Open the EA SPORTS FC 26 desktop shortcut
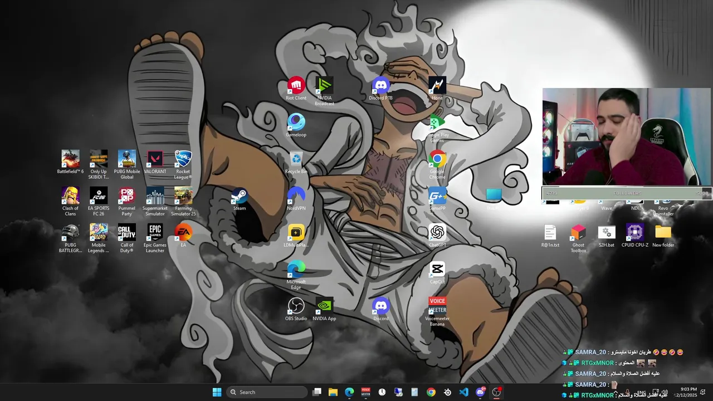This screenshot has width=713, height=401. point(99,202)
